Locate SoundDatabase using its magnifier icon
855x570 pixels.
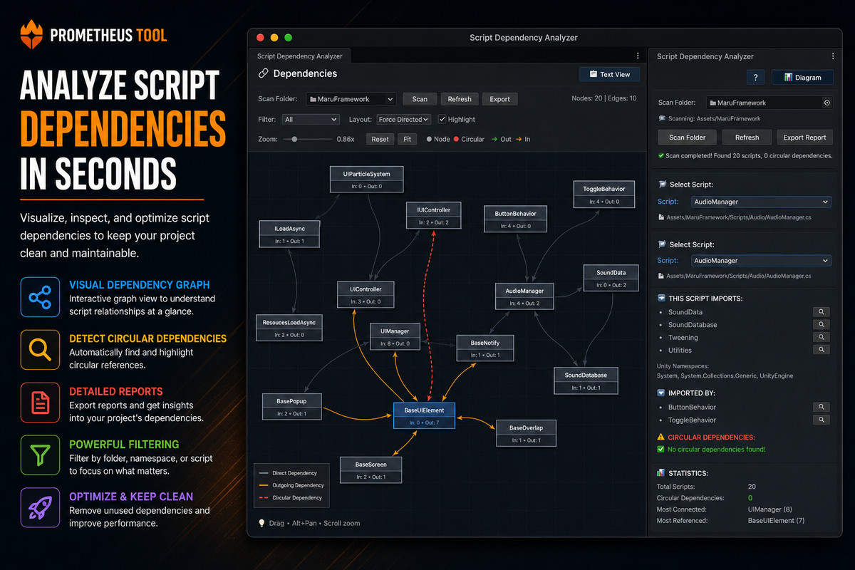click(822, 325)
